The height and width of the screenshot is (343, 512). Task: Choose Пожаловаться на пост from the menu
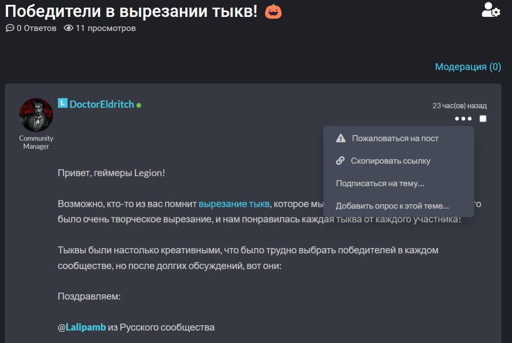click(x=394, y=138)
